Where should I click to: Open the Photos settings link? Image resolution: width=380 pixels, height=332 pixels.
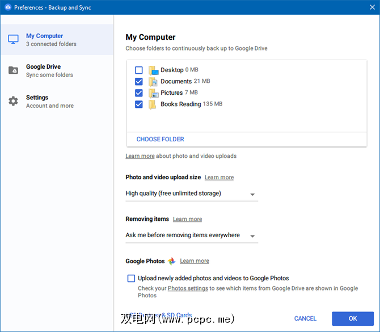coord(187,288)
